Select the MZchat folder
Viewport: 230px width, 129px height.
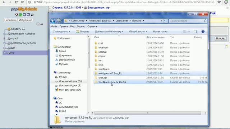pos(102,52)
